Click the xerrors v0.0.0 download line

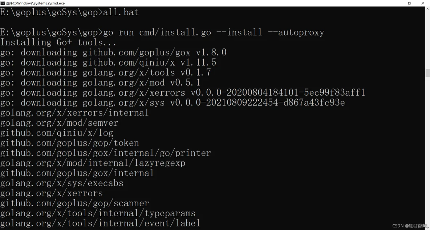coord(183,93)
